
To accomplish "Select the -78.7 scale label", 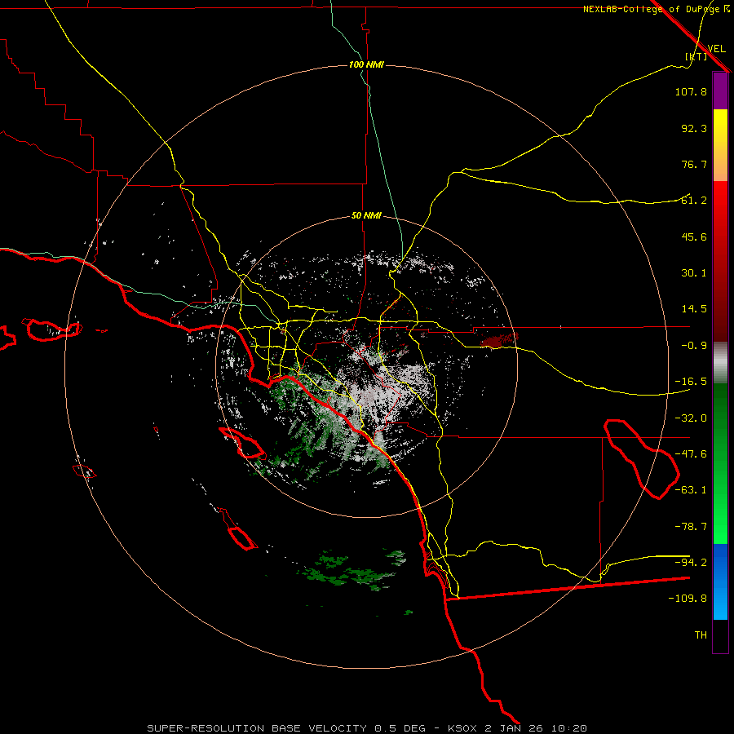I will click(691, 527).
